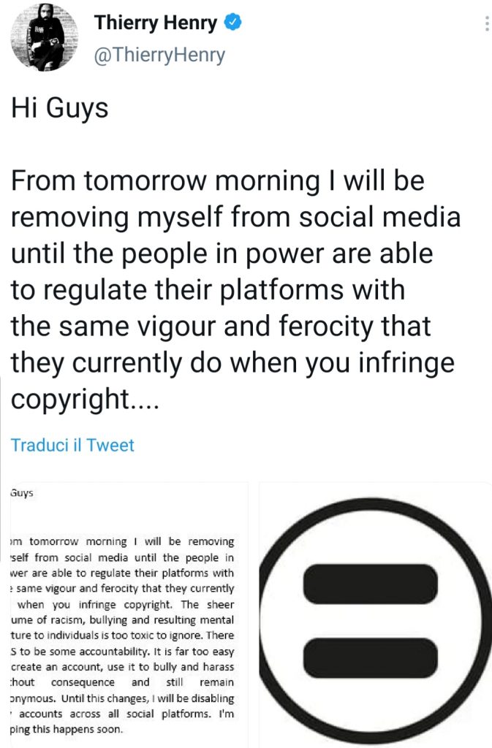Click the Hi Guys greeting line
The image size is (492, 748).
[59, 107]
